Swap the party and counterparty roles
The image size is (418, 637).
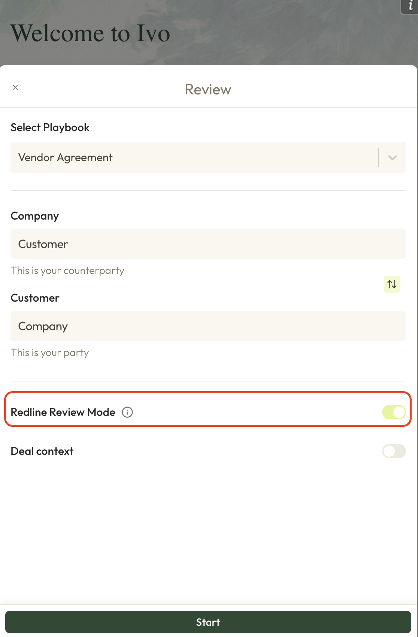coord(392,284)
